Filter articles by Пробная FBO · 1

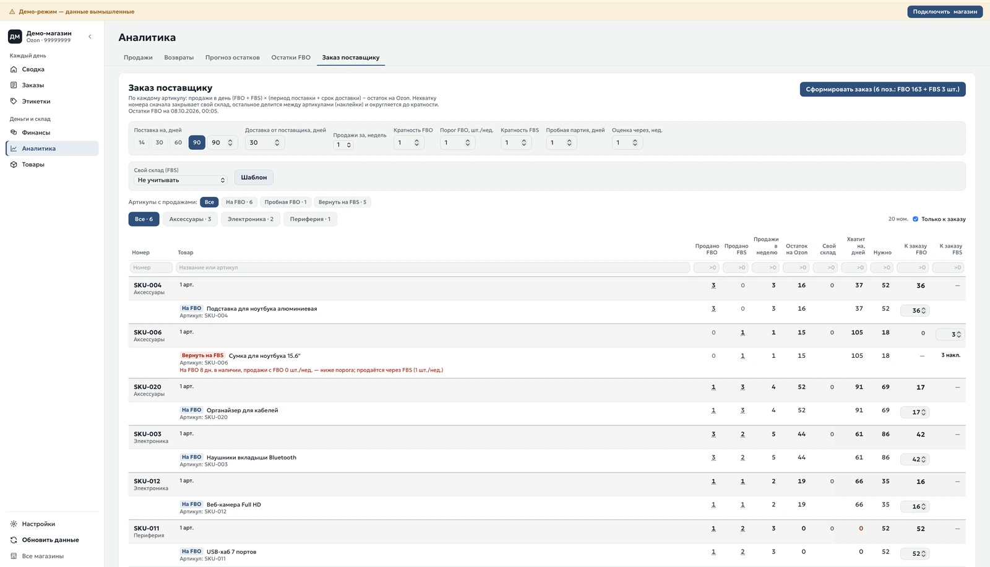point(285,202)
